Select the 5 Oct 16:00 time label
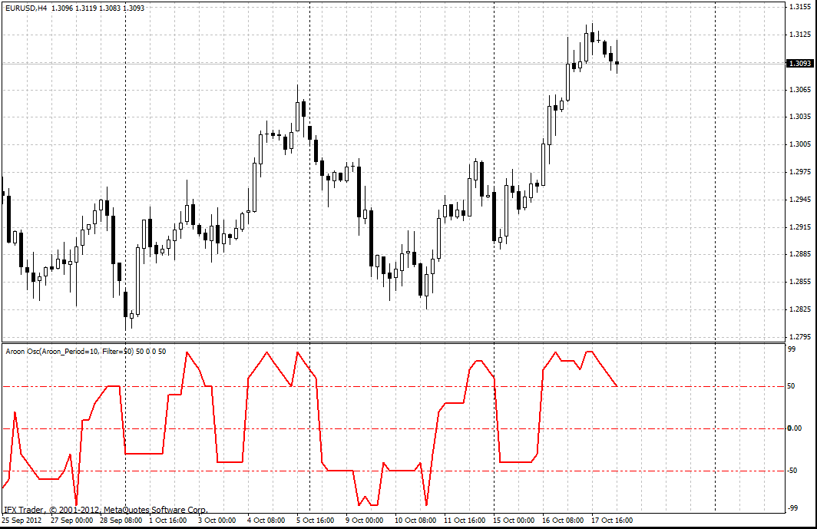The width and height of the screenshot is (817, 529). point(316,521)
